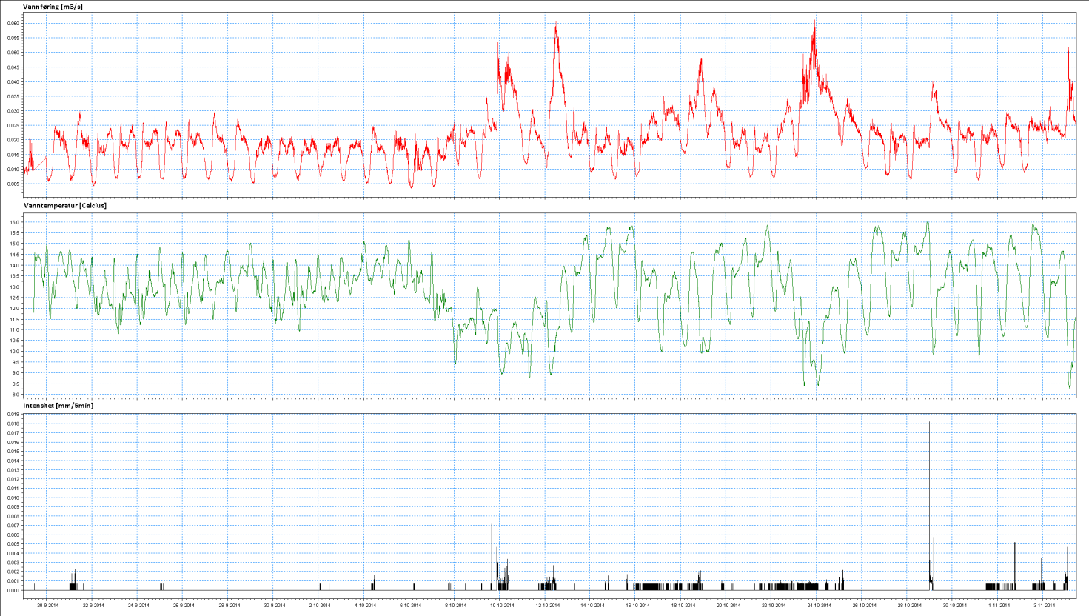
Task: Click the 15.0 value on Vanntemperatur axis
Action: 15,244
